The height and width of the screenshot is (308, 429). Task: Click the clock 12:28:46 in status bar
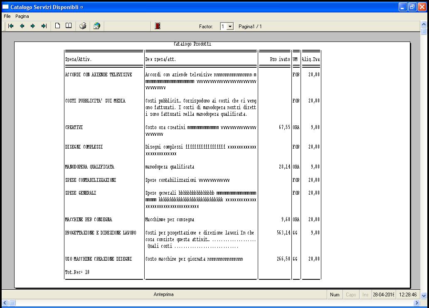tap(408, 295)
